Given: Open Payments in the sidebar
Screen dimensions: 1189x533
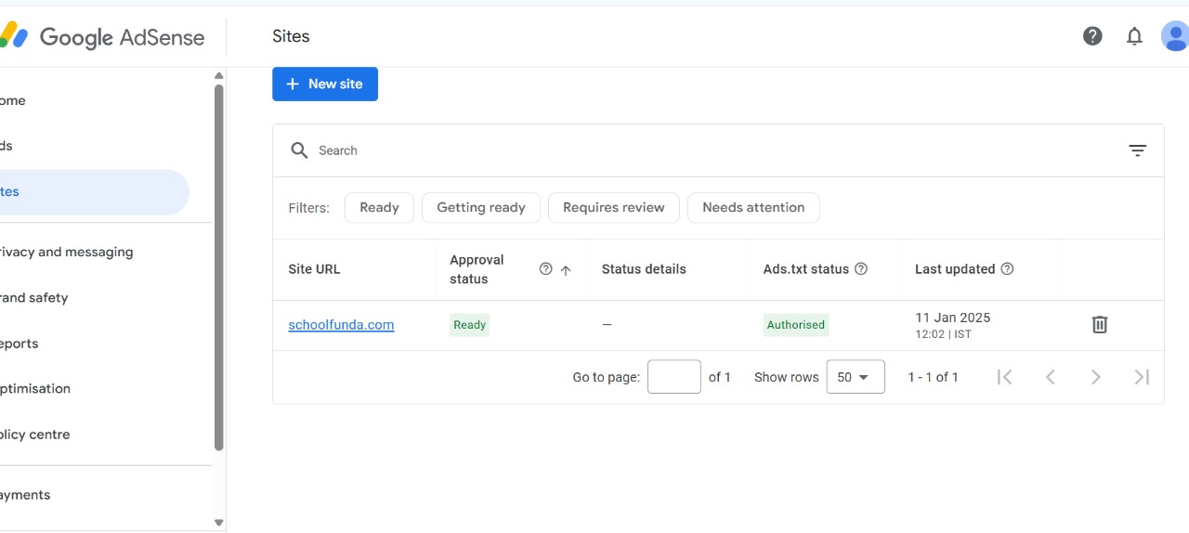Looking at the screenshot, I should click(93, 495).
